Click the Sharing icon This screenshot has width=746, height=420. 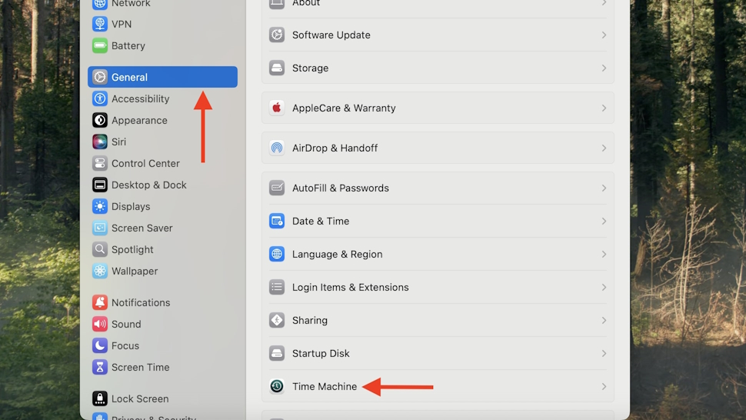(x=277, y=320)
